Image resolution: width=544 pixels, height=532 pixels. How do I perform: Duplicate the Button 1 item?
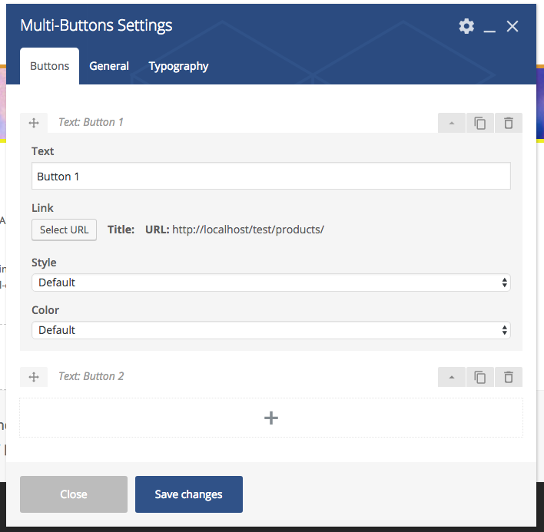pyautogui.click(x=480, y=123)
